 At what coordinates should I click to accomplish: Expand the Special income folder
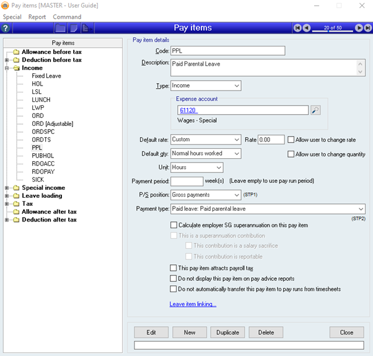7,188
